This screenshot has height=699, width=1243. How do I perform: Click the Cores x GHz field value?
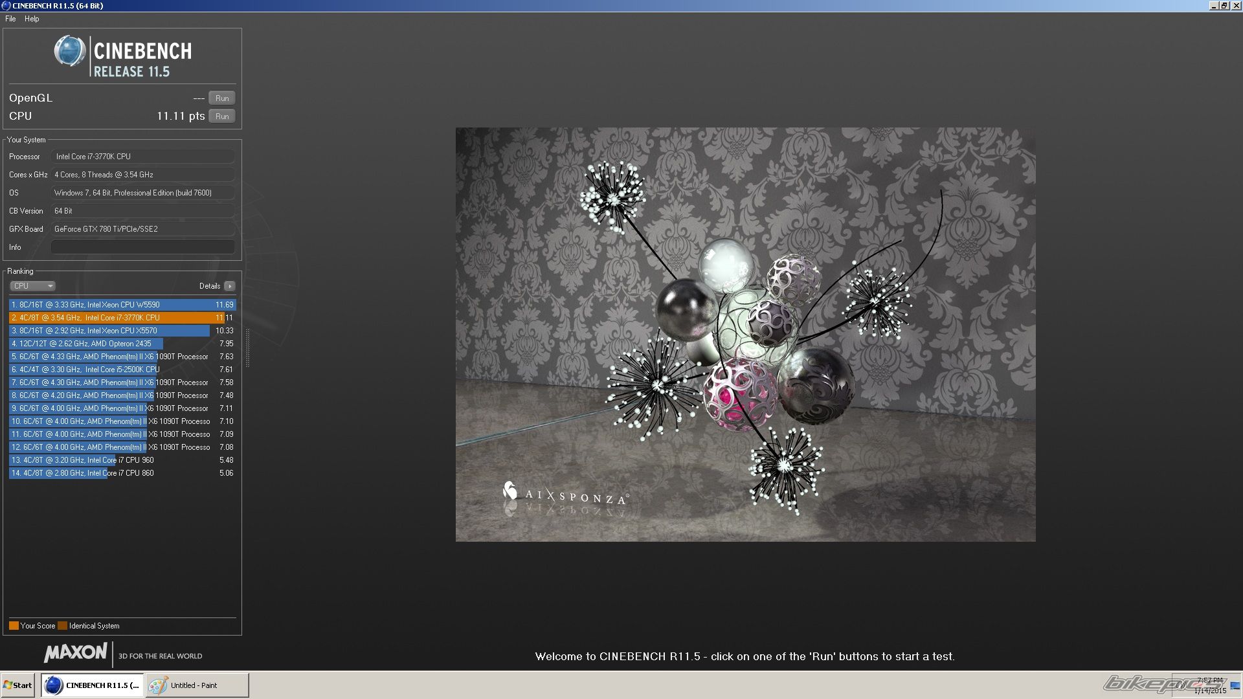tap(143, 175)
